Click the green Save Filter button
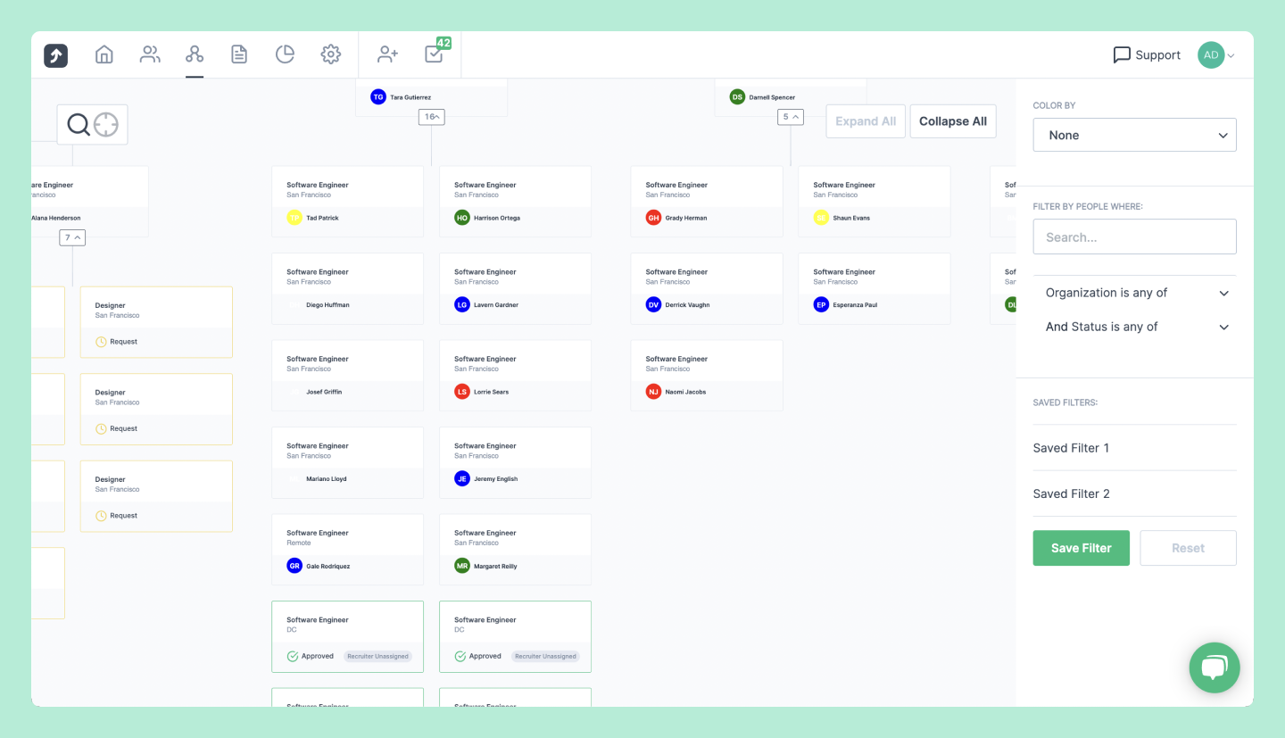This screenshot has width=1285, height=738. click(1081, 547)
